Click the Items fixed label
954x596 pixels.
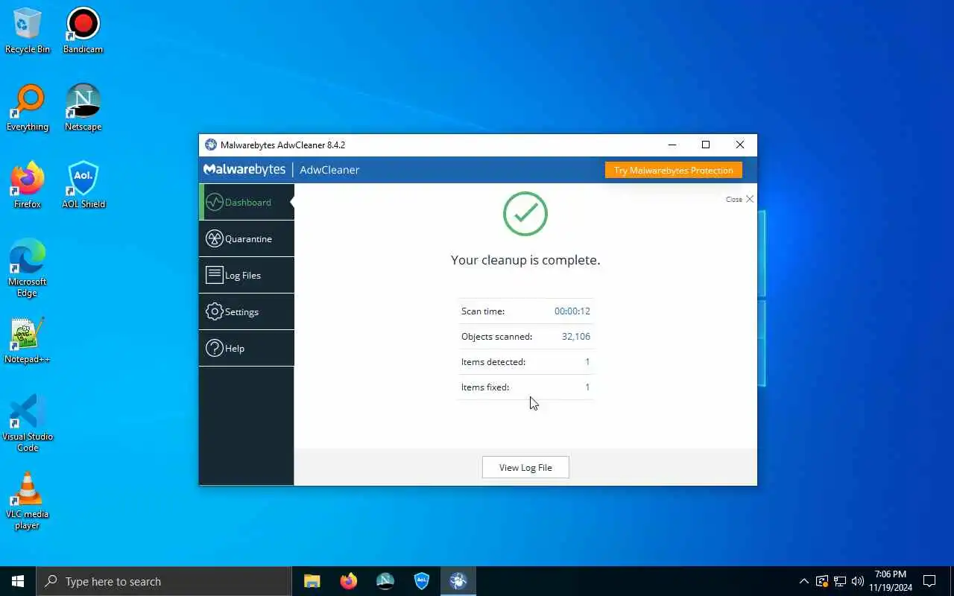click(485, 387)
